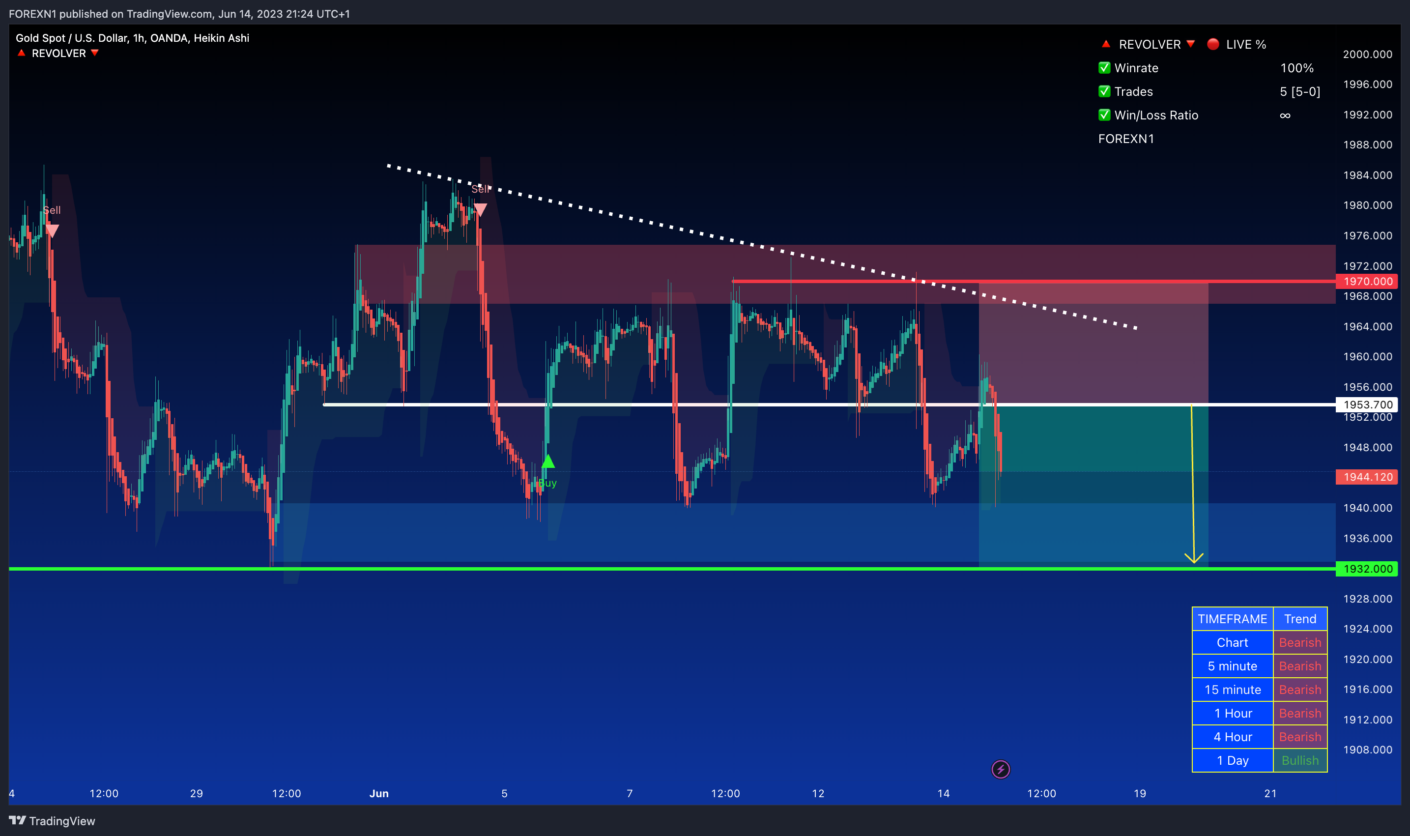
Task: Click the Jun date label on time axis
Action: [x=378, y=793]
